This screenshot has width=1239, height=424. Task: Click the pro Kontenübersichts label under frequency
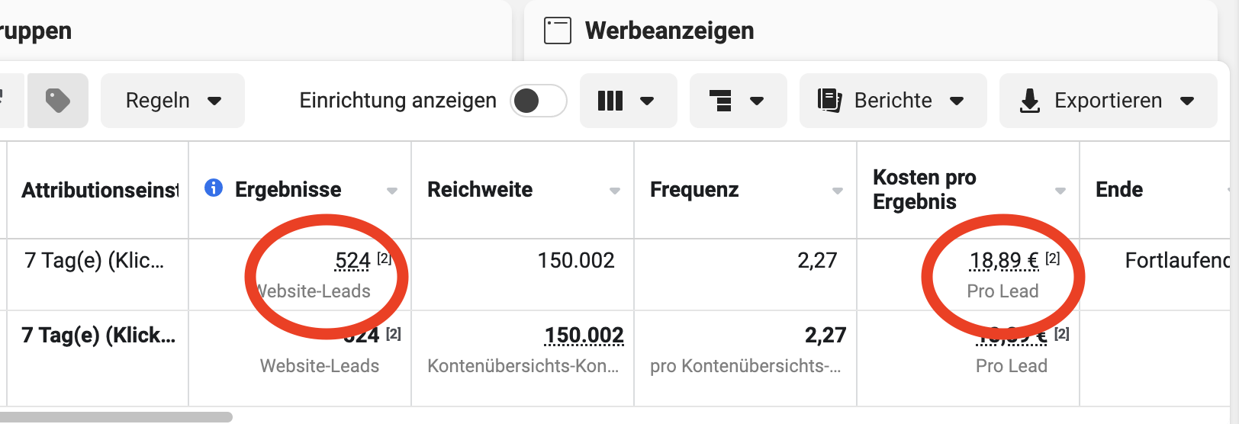745,366
